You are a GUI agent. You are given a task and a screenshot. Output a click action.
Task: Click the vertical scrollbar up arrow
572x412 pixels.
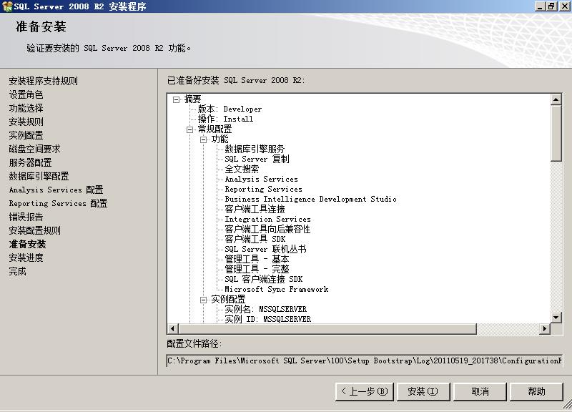point(556,99)
